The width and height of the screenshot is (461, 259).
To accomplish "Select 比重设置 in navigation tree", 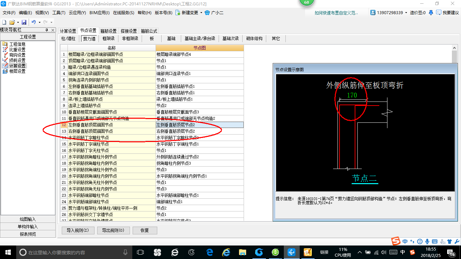I will click(17, 50).
